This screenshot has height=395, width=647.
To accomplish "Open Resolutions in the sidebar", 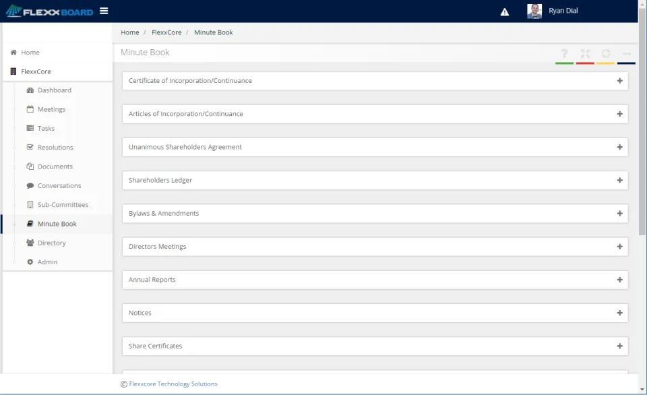I will tap(55, 148).
